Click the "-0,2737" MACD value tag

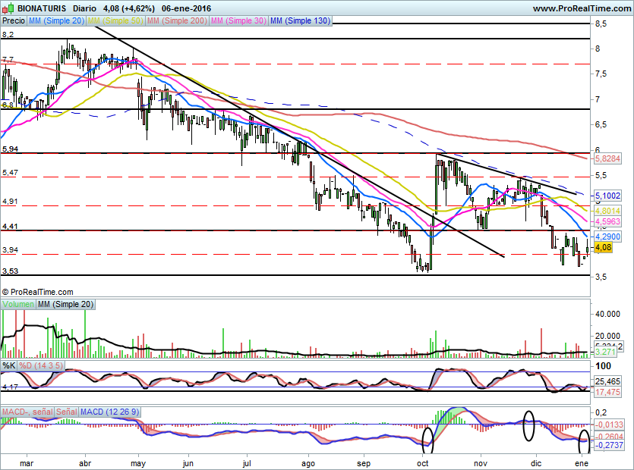[608, 444]
